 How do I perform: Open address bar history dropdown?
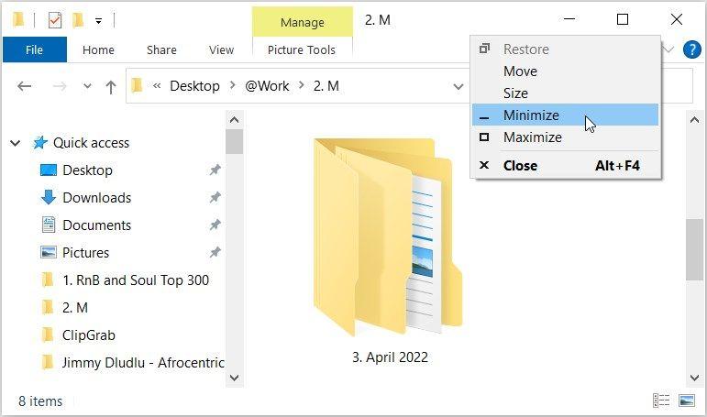coord(458,86)
